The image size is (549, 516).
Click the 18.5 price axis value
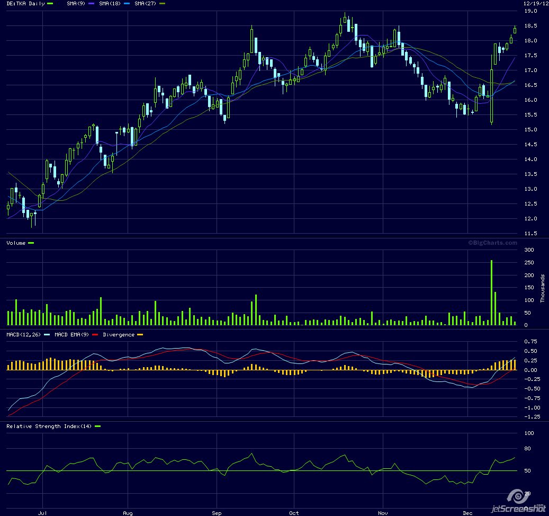[x=530, y=26]
